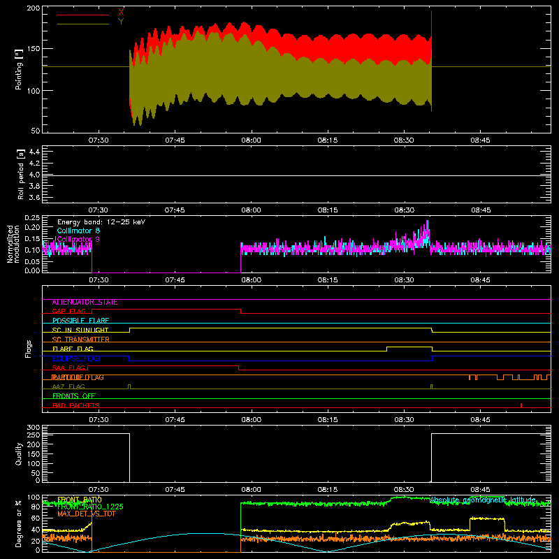Image resolution: width=559 pixels, height=559 pixels.
Task: Click the ECLIPSE_FLAG label
Action: 76,358
